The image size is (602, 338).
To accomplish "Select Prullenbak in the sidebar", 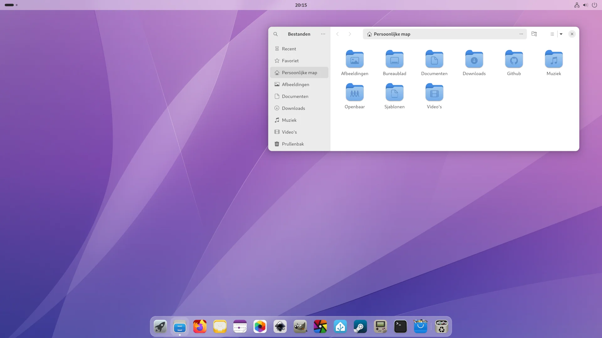I will pyautogui.click(x=293, y=144).
